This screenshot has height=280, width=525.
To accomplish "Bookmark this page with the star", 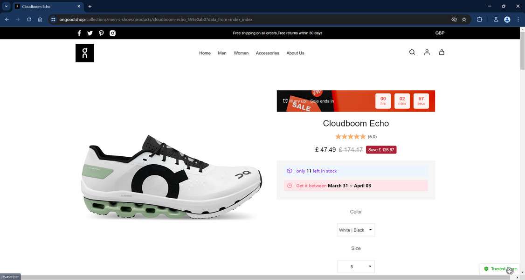I will pos(464,20).
